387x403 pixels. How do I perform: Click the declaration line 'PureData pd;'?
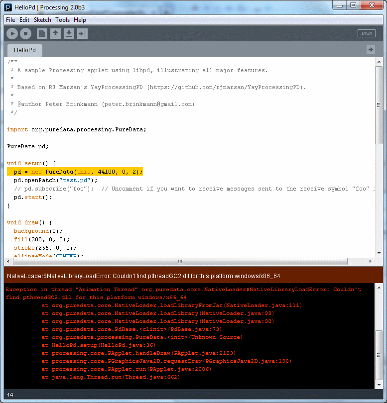pyautogui.click(x=27, y=146)
